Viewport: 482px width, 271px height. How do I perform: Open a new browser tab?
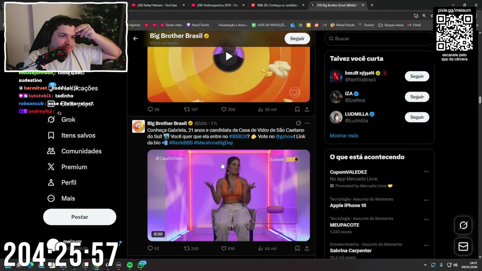pos(372,5)
